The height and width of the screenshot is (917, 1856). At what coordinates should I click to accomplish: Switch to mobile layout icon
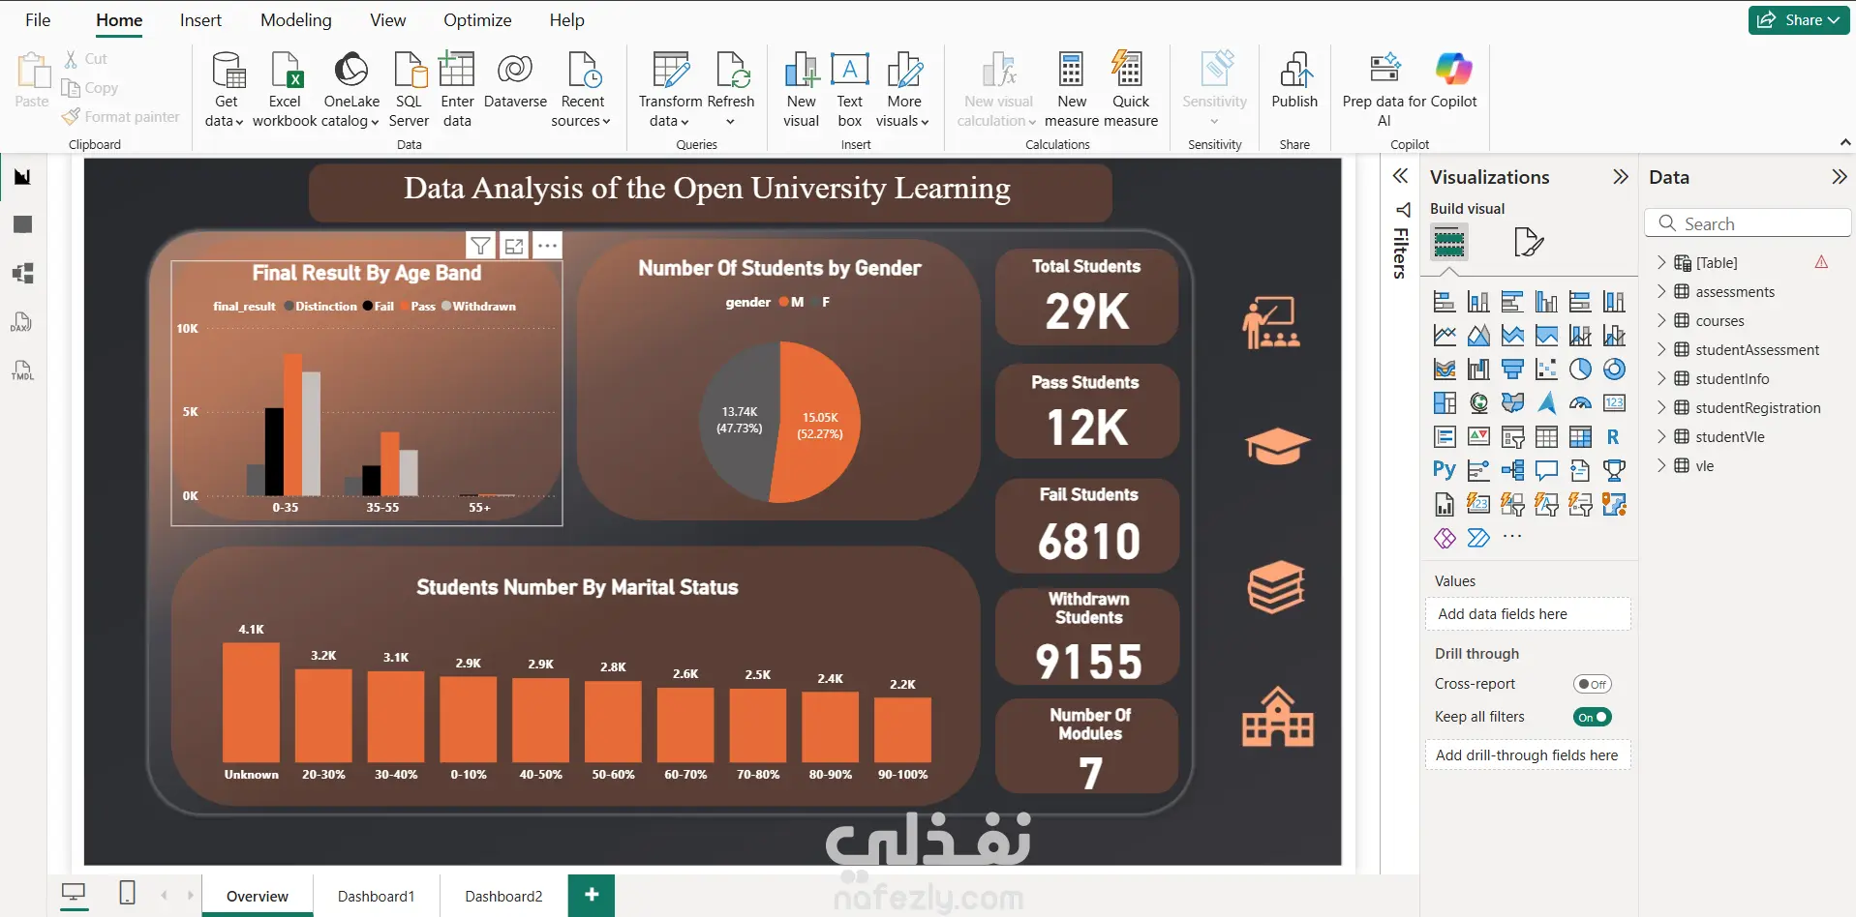(127, 893)
